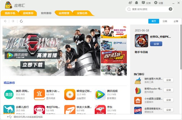Click the 世界OL_终极PK title text
The height and width of the screenshot is (120, 182).
pos(160,37)
